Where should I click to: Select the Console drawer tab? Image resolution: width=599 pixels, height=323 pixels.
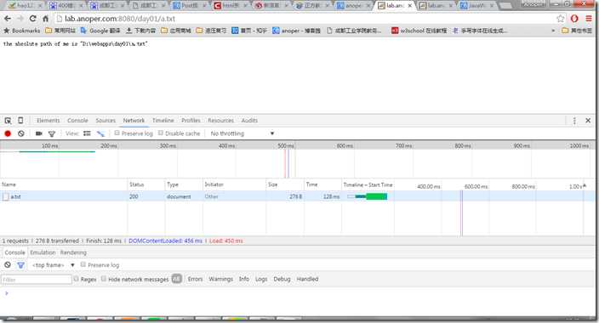(15, 252)
